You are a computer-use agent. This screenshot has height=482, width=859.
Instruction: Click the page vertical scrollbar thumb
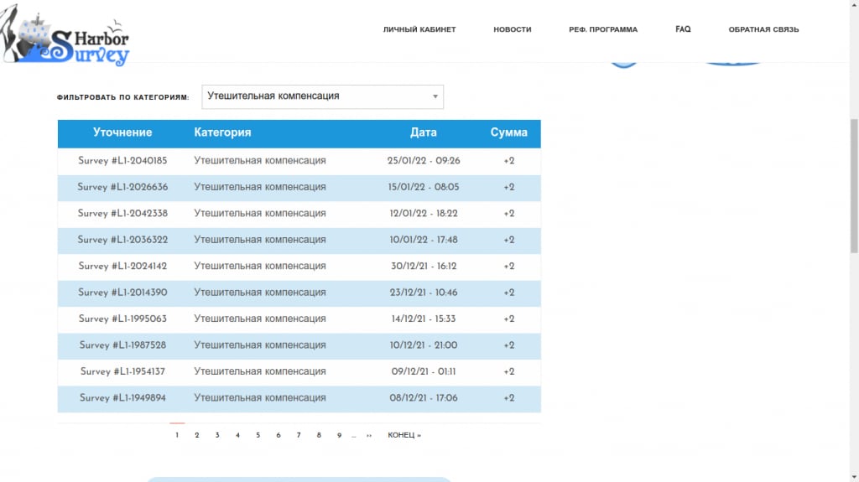854,186
